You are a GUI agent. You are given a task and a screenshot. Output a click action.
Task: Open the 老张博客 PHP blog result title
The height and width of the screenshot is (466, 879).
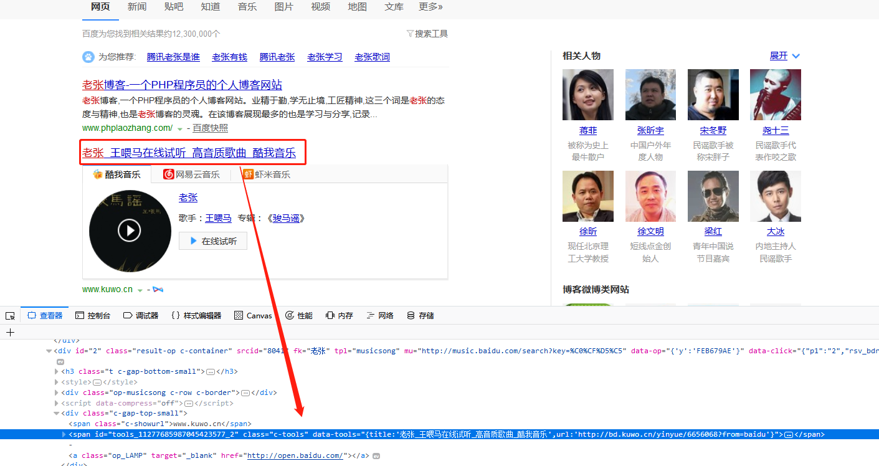[182, 85]
